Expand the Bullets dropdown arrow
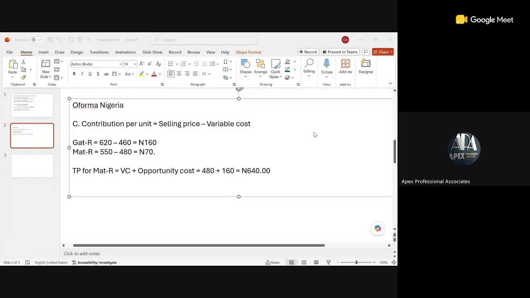Image resolution: width=530 pixels, height=298 pixels. click(177, 64)
